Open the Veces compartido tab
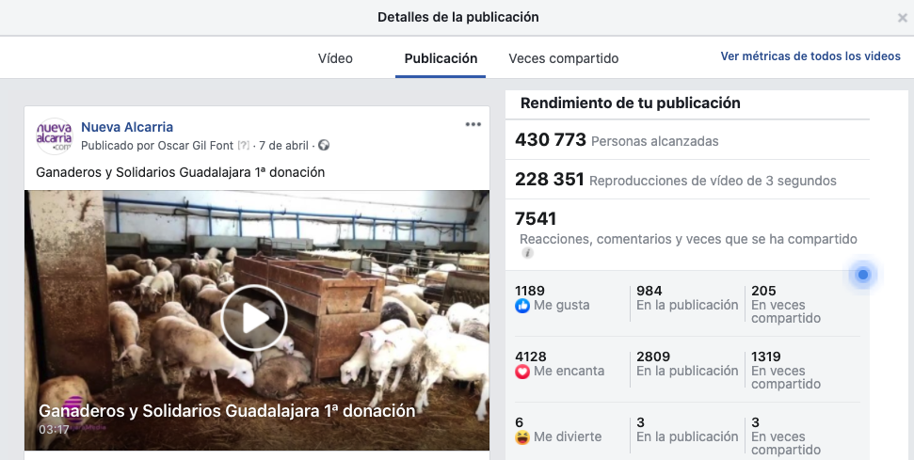Image resolution: width=914 pixels, height=460 pixels. pyautogui.click(x=563, y=58)
